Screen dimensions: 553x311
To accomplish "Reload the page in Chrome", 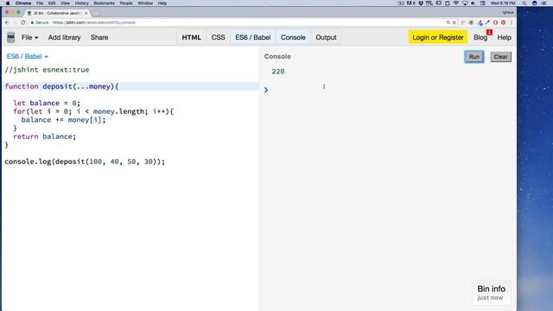I will (23, 22).
